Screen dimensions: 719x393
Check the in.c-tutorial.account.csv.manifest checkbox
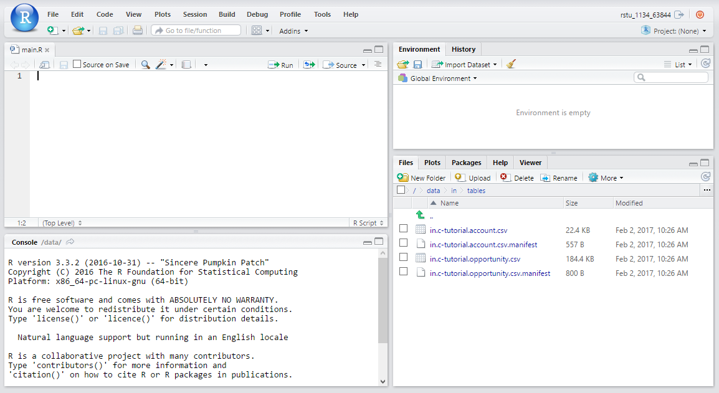(x=404, y=242)
